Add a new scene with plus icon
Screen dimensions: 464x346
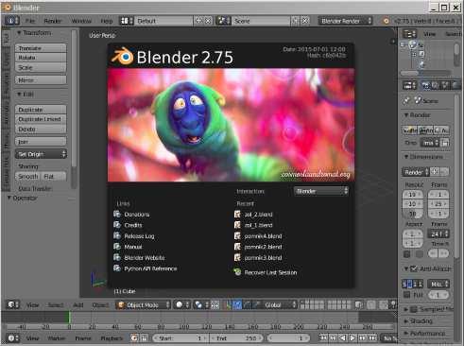[295, 21]
